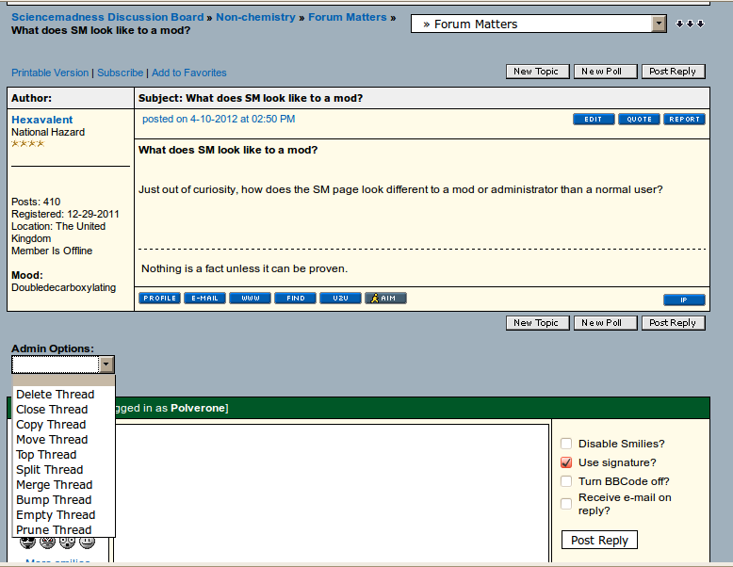Viewport: 733px width, 567px height.
Task: Click the Report post icon button
Action: click(684, 120)
